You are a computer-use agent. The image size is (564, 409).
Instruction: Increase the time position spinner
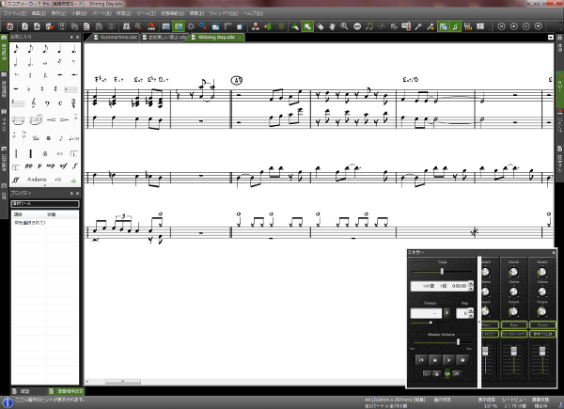click(x=471, y=283)
